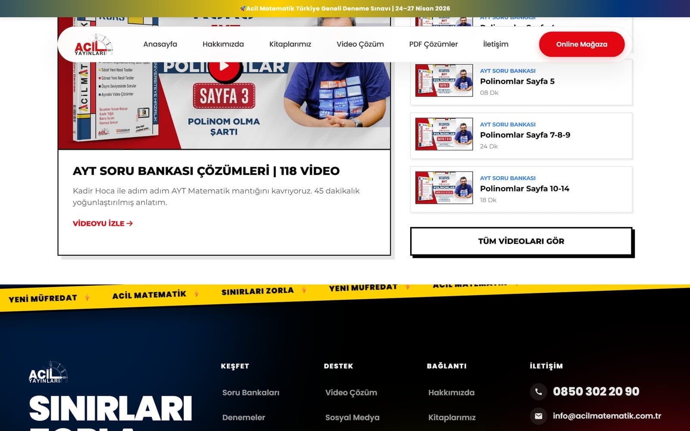Click the Polinomlar Sayfa 10-14 thumbnail image
690x431 pixels.
click(444, 187)
